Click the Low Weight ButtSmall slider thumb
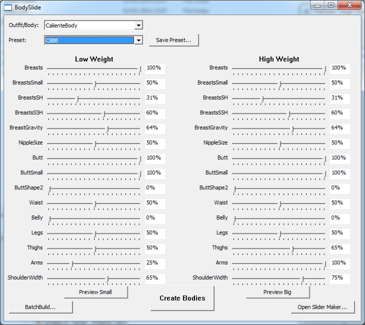365x325 pixels. [x=140, y=174]
